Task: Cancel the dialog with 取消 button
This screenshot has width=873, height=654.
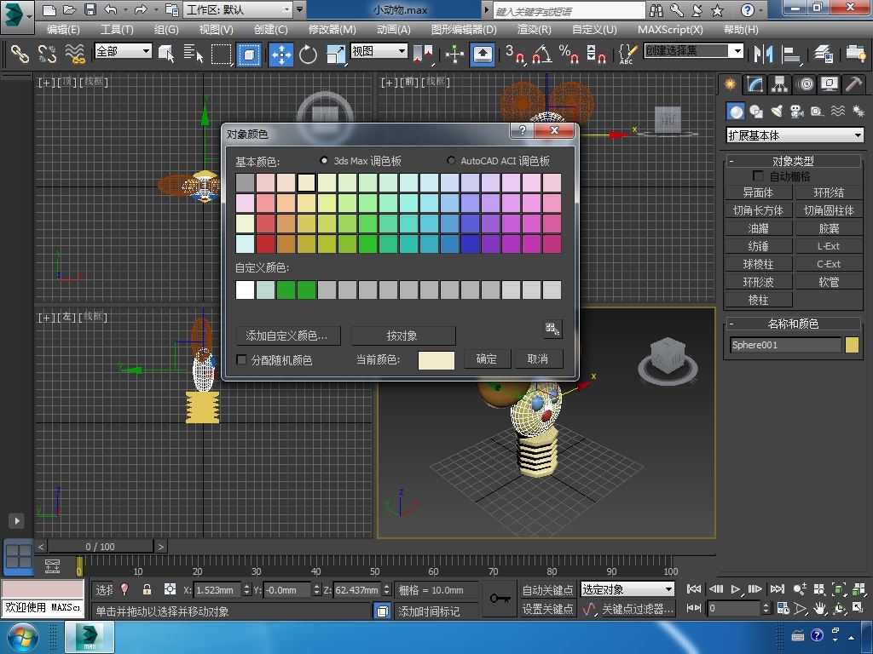Action: [x=537, y=359]
